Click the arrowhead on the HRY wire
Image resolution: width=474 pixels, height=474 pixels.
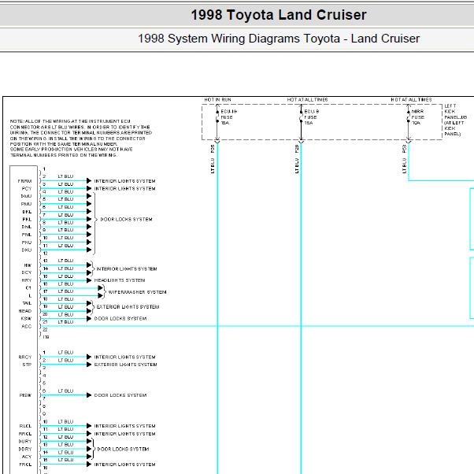[89, 280]
